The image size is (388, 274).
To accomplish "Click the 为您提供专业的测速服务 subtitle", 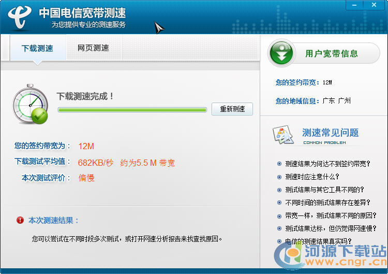I will click(x=88, y=24).
